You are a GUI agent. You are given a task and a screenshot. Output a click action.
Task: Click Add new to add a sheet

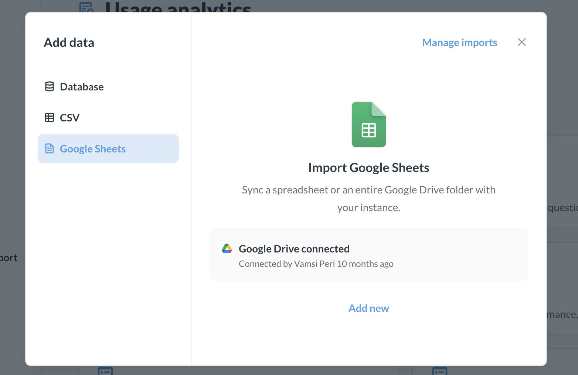pos(369,308)
